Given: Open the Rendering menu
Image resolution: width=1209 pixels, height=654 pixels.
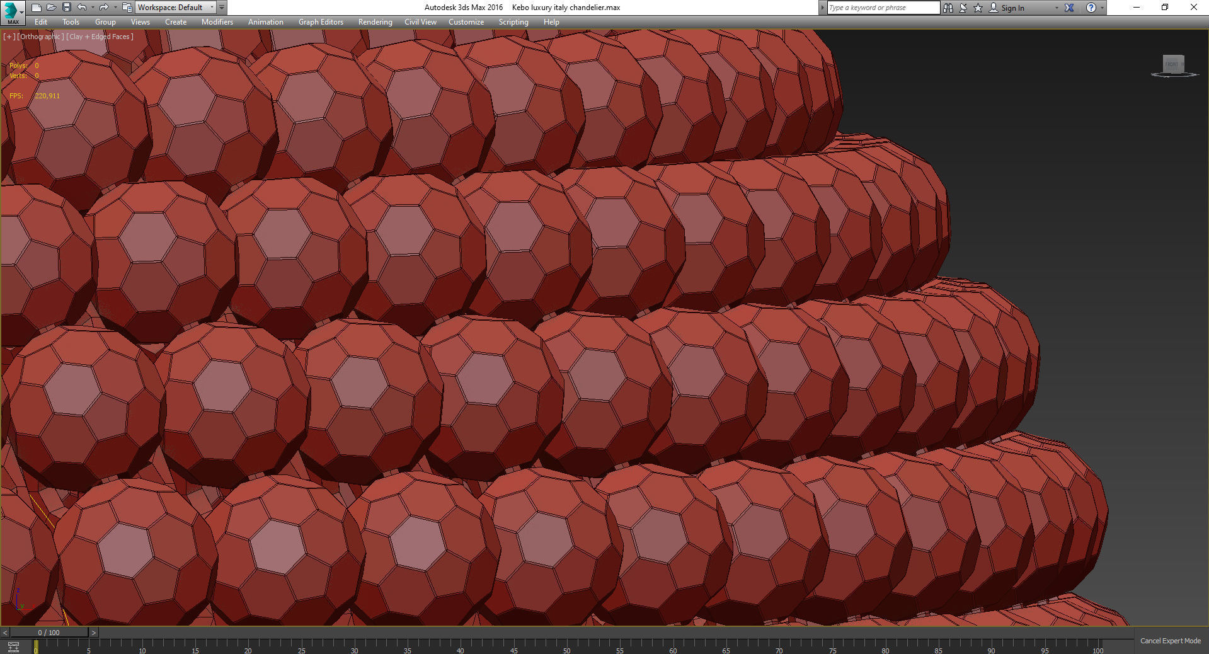Looking at the screenshot, I should [375, 22].
